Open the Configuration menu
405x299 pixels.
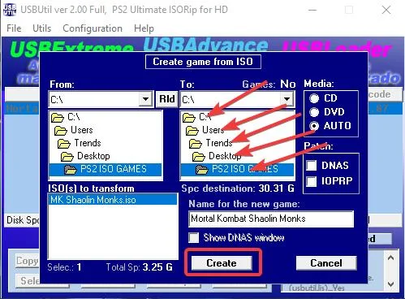pyautogui.click(x=93, y=28)
